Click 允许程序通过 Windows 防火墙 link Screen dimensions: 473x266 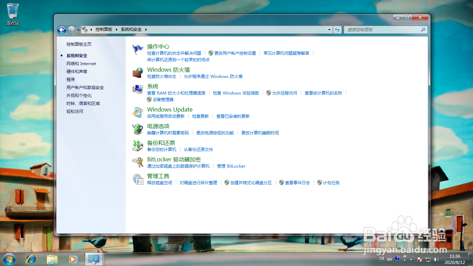click(x=213, y=77)
